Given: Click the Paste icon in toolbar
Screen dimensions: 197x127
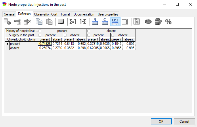Looking at the screenshot, I should click(49, 22).
